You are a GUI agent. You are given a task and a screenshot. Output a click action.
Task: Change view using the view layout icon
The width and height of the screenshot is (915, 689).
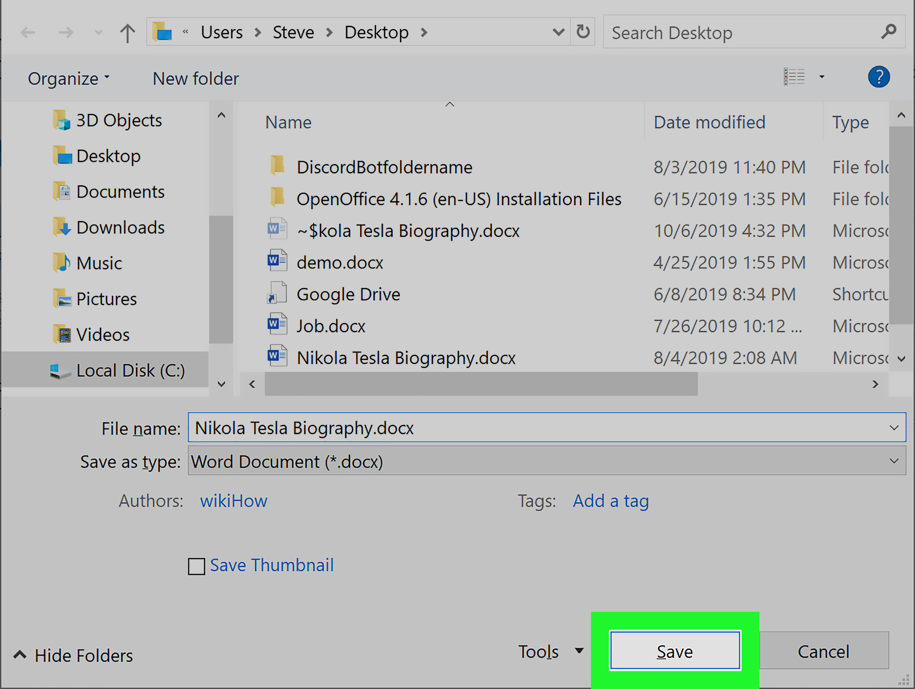[794, 77]
